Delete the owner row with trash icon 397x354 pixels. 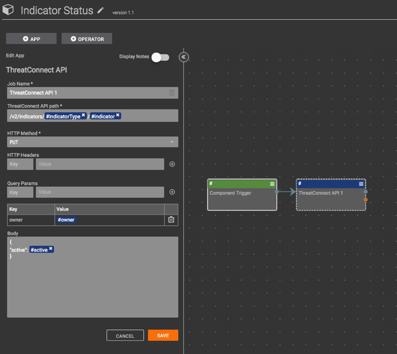(x=171, y=219)
